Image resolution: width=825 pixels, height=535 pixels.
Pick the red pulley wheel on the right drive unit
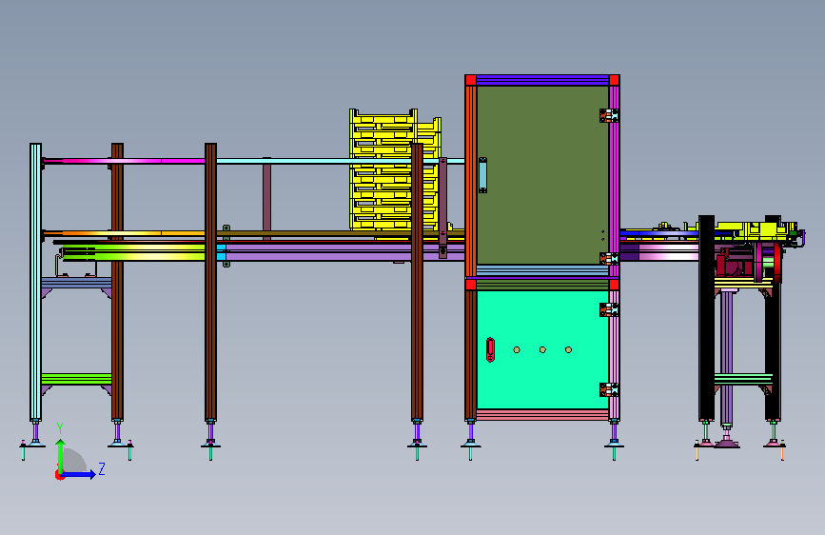[x=777, y=262]
